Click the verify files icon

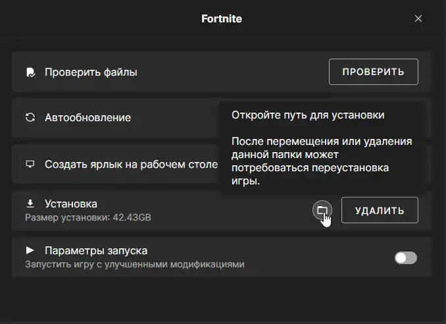point(30,72)
